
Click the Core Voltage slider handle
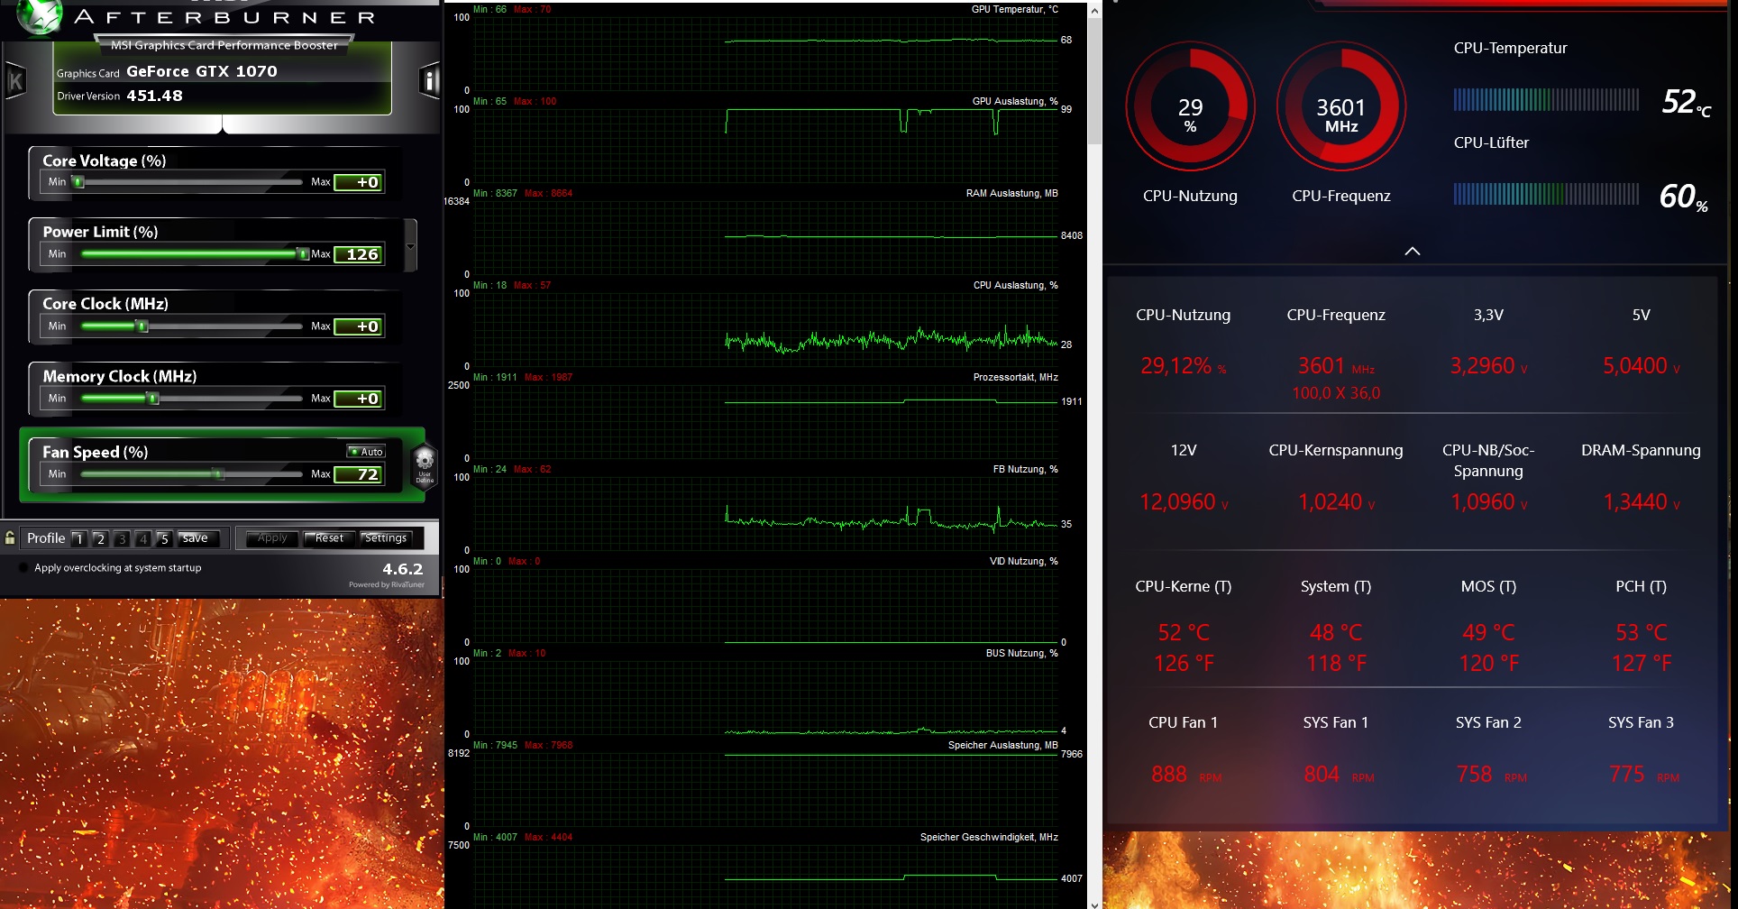(x=78, y=182)
